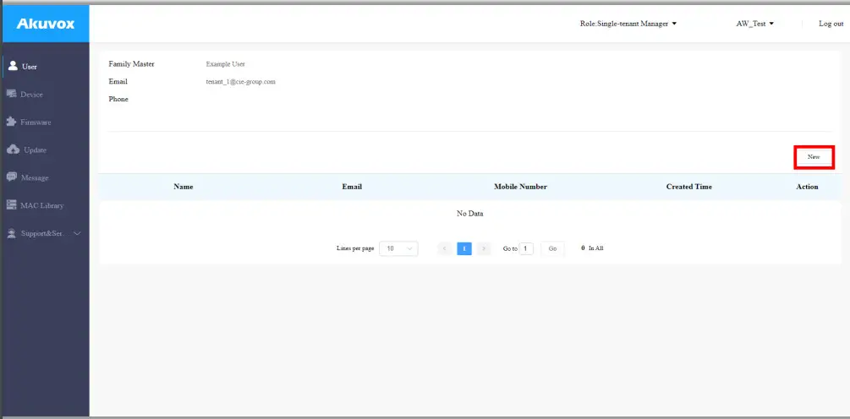Click the Akuvox logo

(x=46, y=24)
